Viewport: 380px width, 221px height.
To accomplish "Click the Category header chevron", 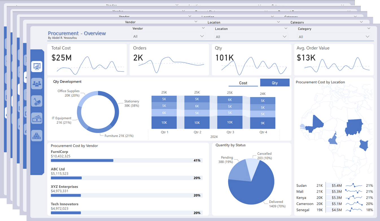I will 369,28.
